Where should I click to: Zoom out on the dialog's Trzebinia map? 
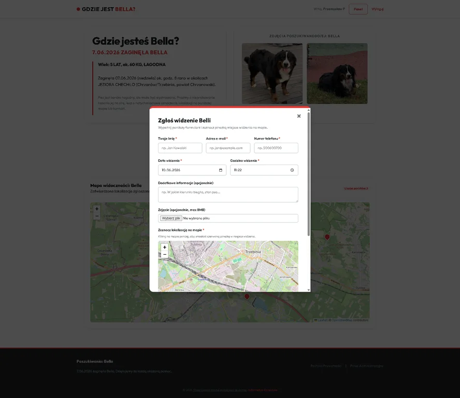click(x=165, y=255)
